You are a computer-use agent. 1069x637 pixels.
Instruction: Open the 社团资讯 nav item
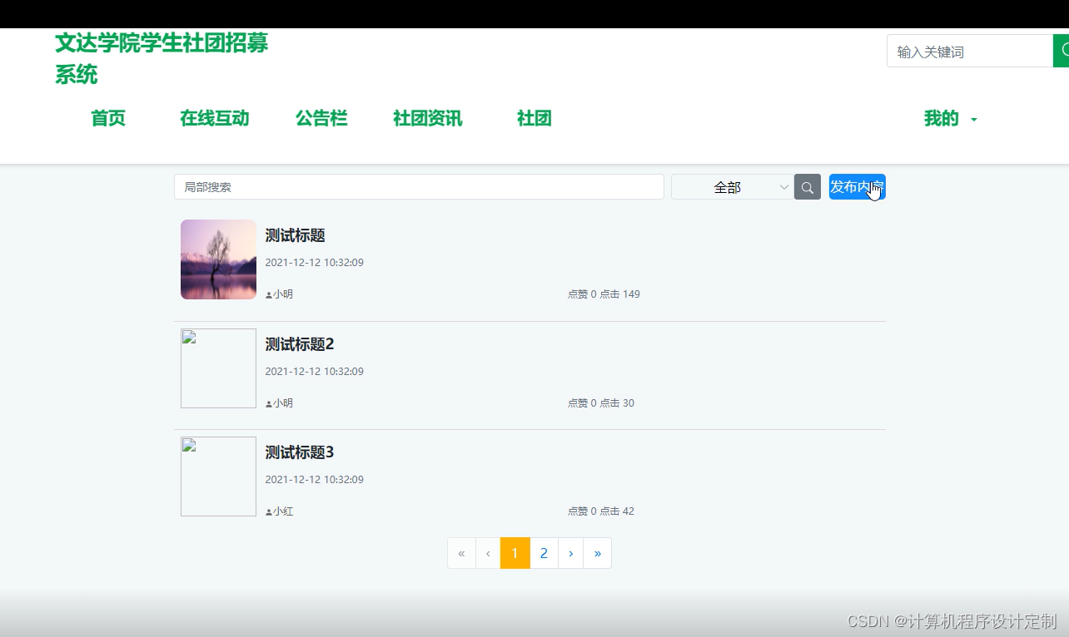pyautogui.click(x=428, y=119)
